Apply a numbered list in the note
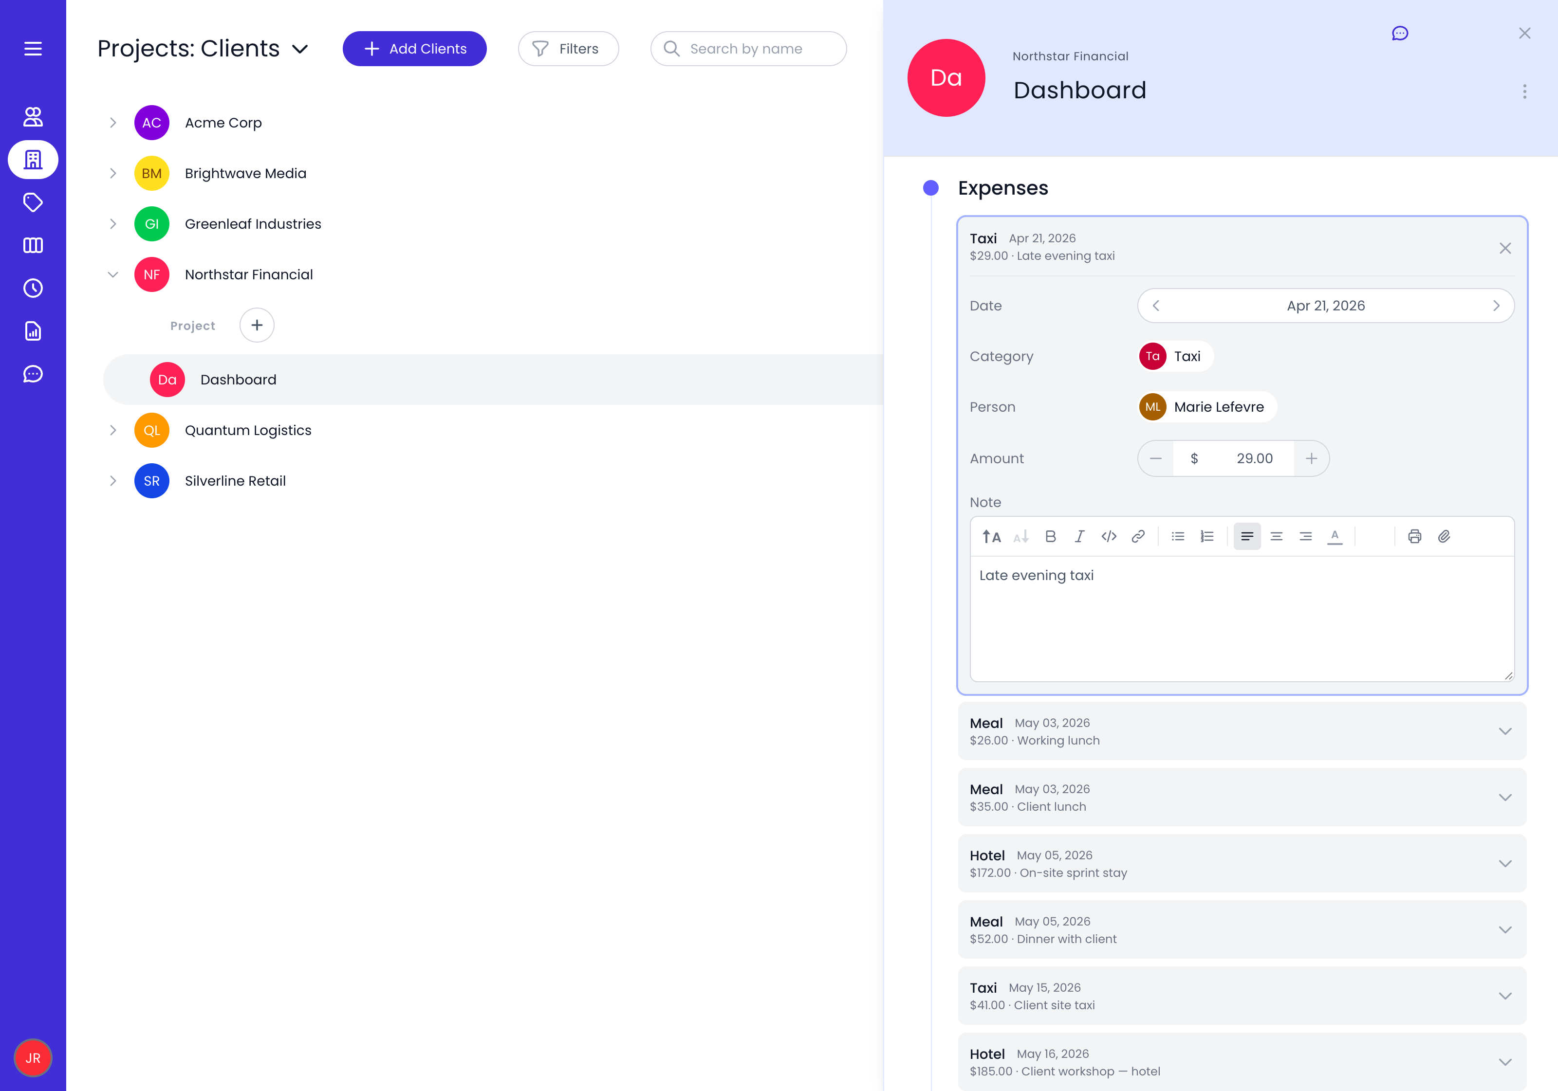The image size is (1558, 1091). (1207, 536)
